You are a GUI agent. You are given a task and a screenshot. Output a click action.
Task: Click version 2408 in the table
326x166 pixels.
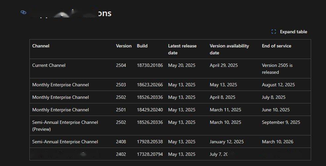[121, 142]
